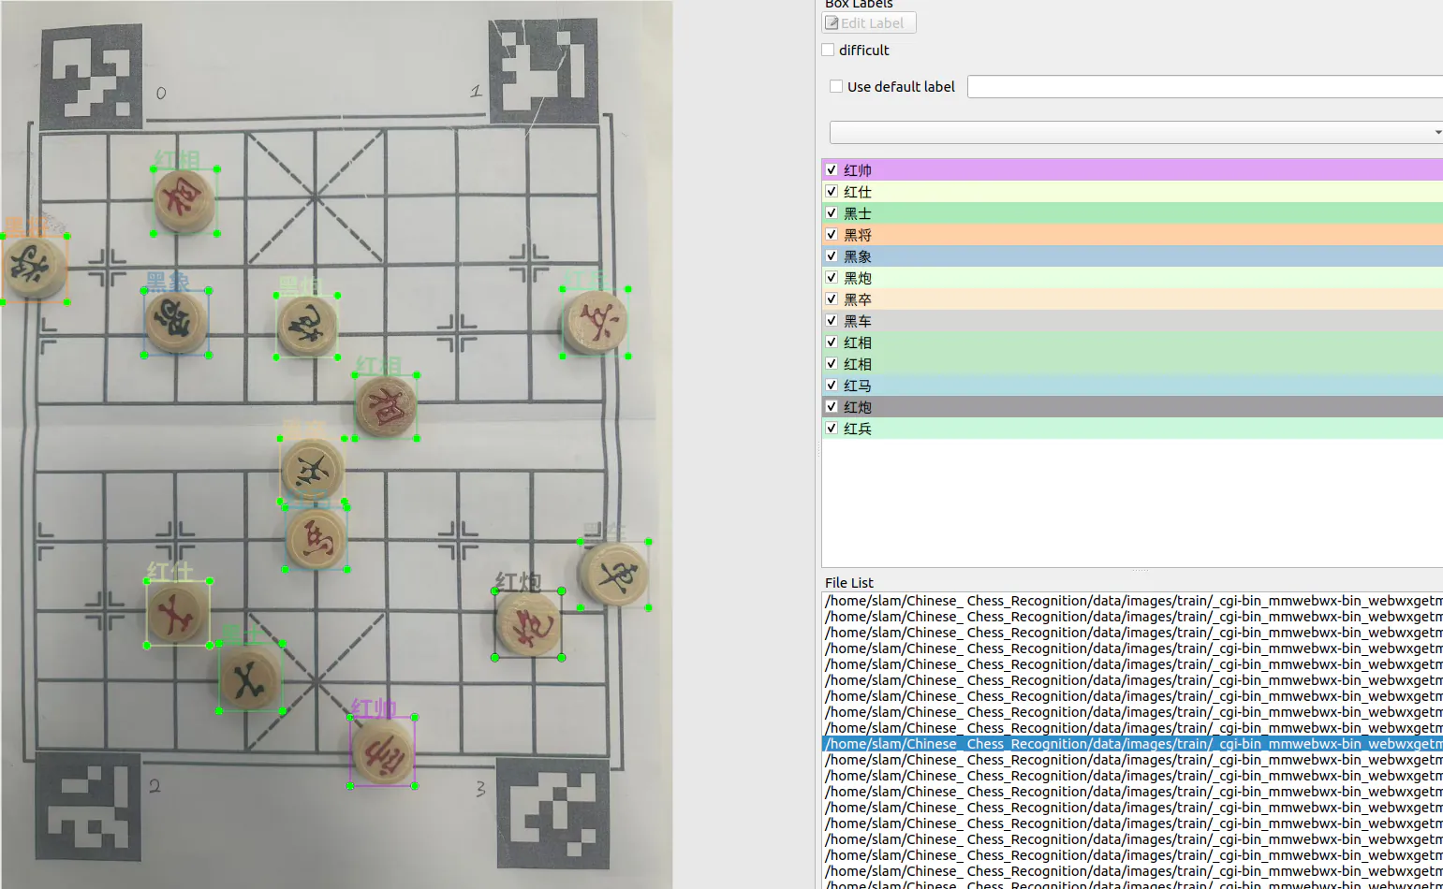Screen dimensions: 1443x889
Task: Select the 红帅 chess piece on the board
Action: click(382, 751)
